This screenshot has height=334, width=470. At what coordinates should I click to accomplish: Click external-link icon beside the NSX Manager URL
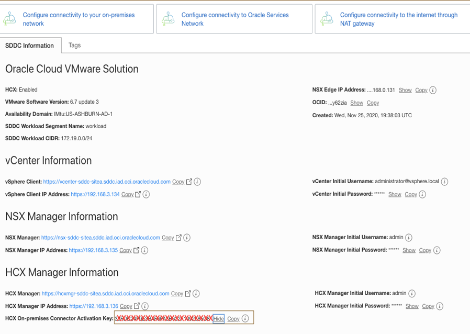[177, 237]
